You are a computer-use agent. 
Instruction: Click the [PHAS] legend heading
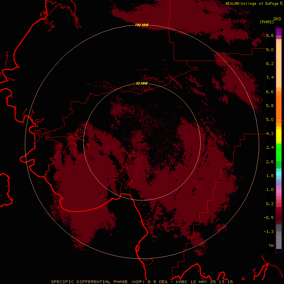pos(267,22)
